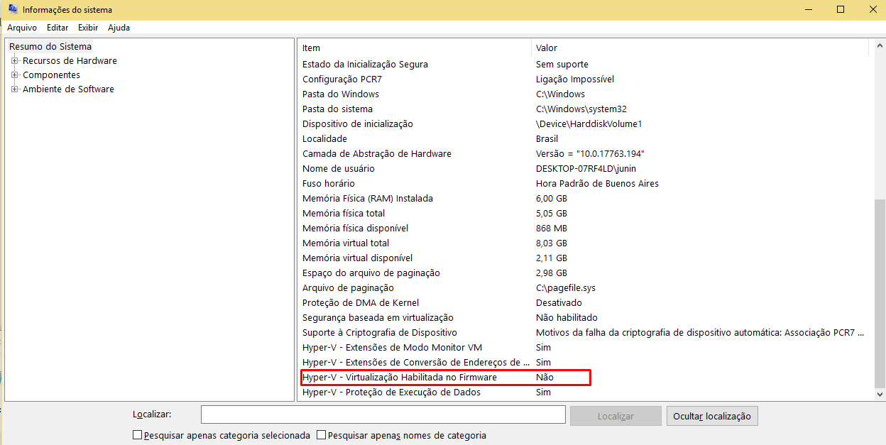Check Pesquisar apenas categoria selecionada

pyautogui.click(x=138, y=435)
